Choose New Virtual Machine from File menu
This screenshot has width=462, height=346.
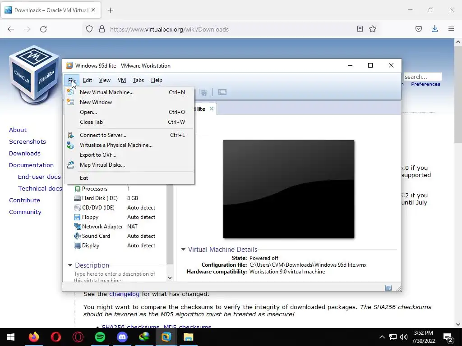(129, 92)
